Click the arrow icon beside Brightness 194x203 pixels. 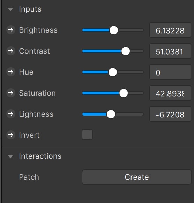11,30
